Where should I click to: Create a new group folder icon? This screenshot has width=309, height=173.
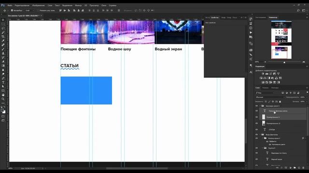click(295, 168)
